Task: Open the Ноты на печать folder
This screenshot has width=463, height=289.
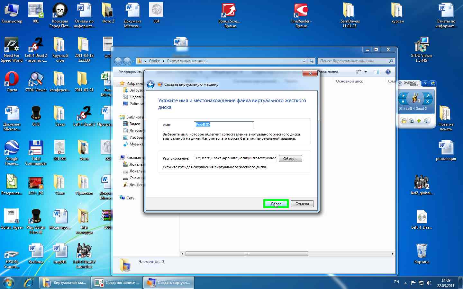Action: tap(446, 118)
